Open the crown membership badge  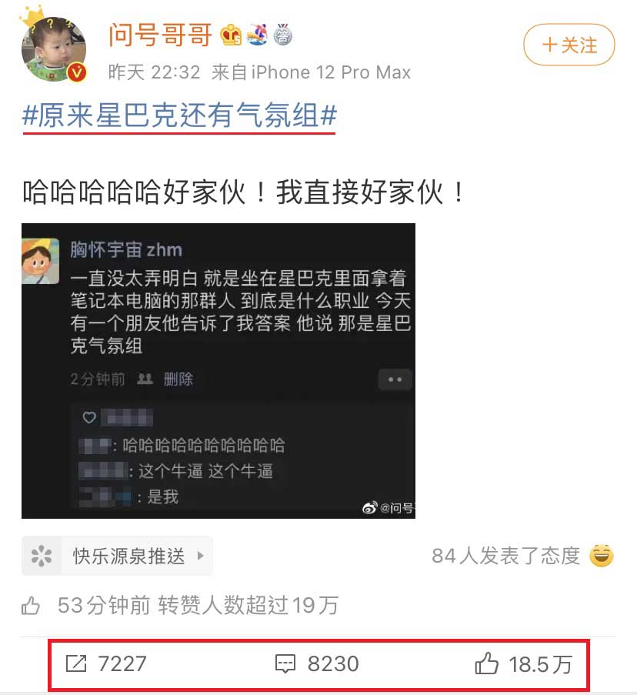point(231,35)
